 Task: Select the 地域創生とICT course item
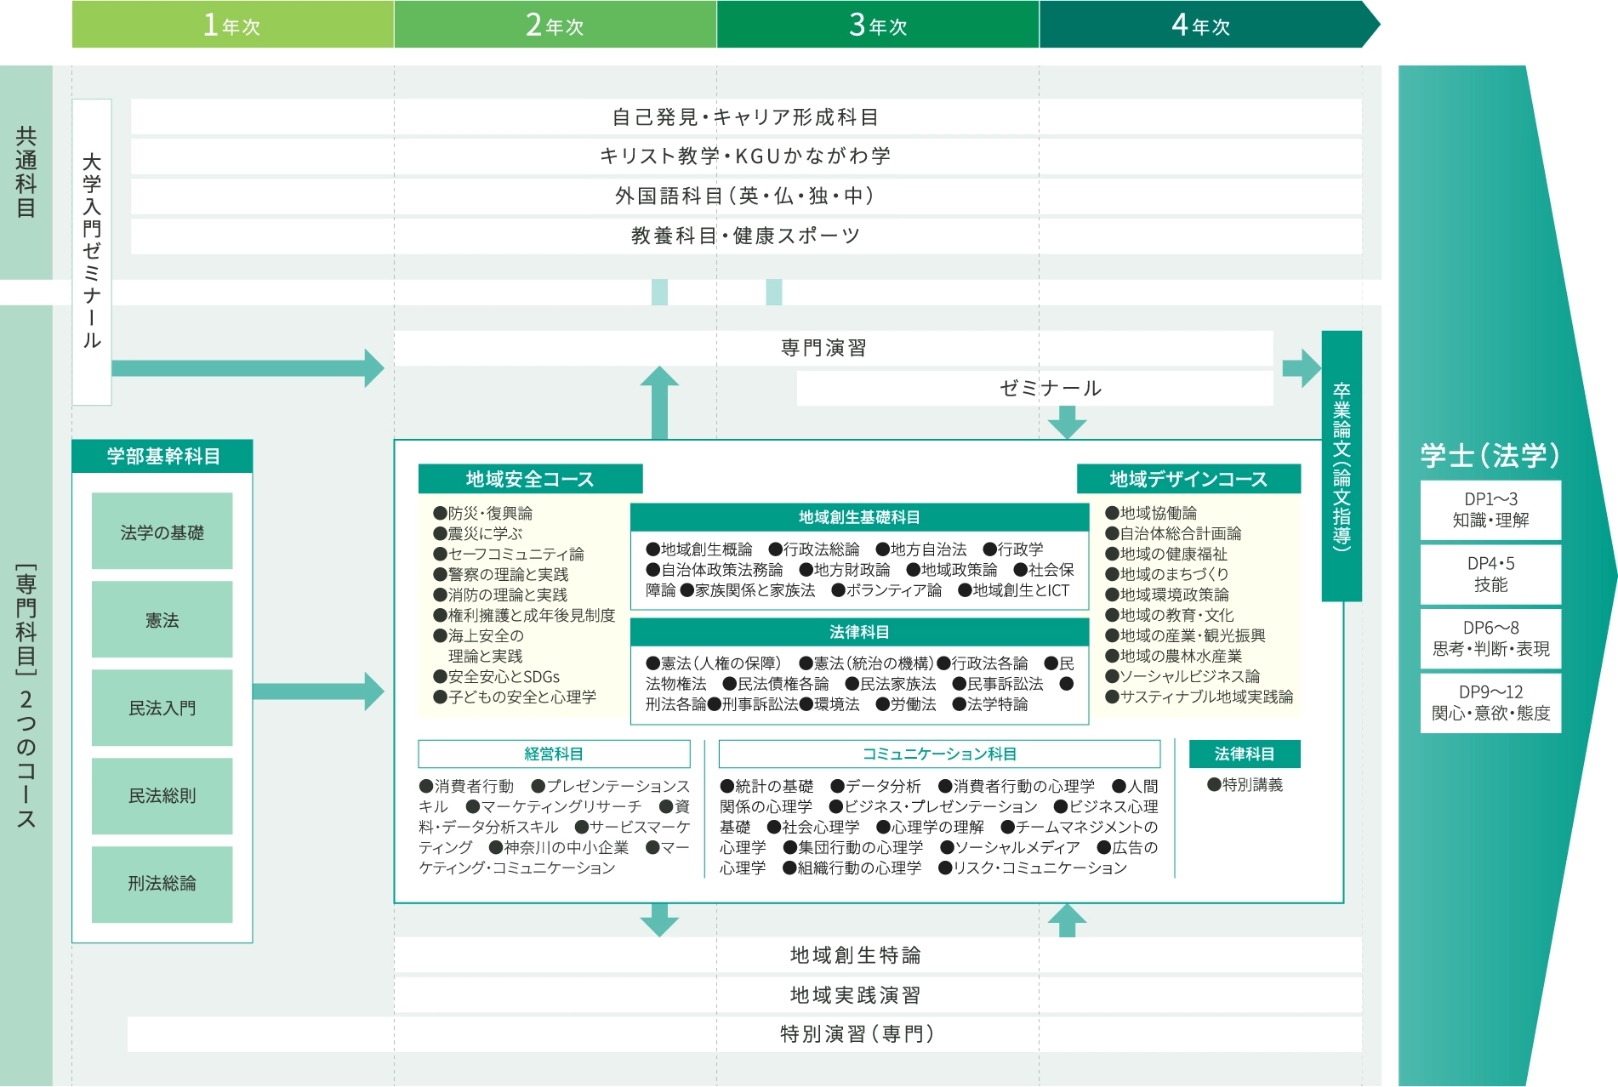[1014, 590]
